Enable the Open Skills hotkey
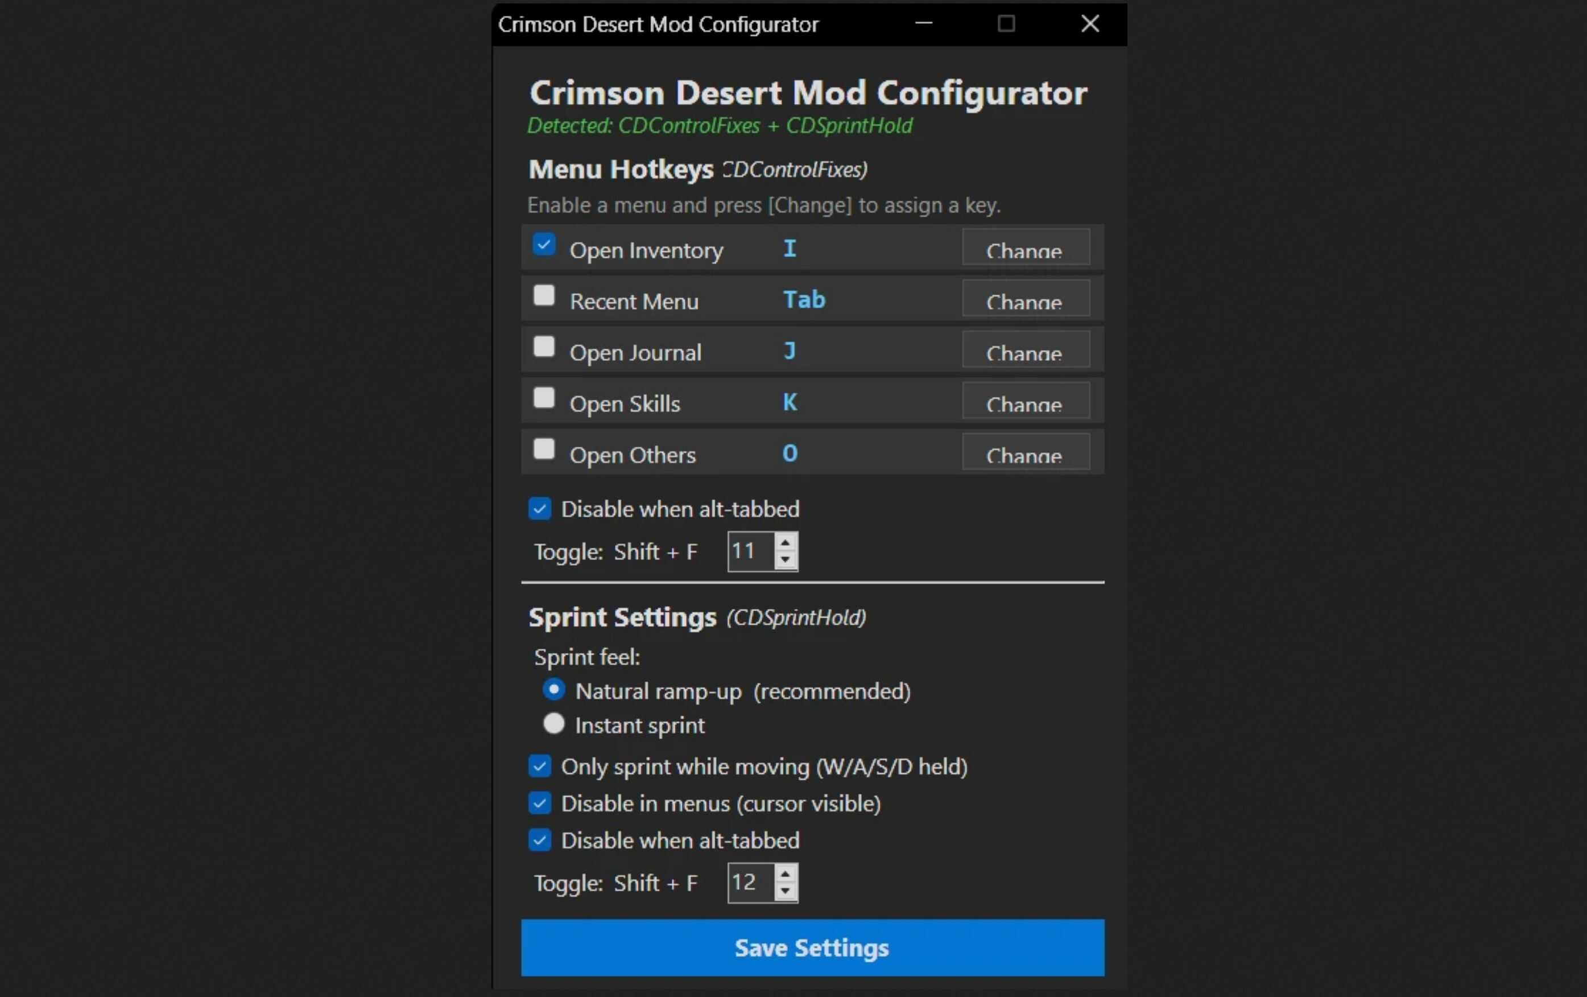The height and width of the screenshot is (997, 1587). 544,398
